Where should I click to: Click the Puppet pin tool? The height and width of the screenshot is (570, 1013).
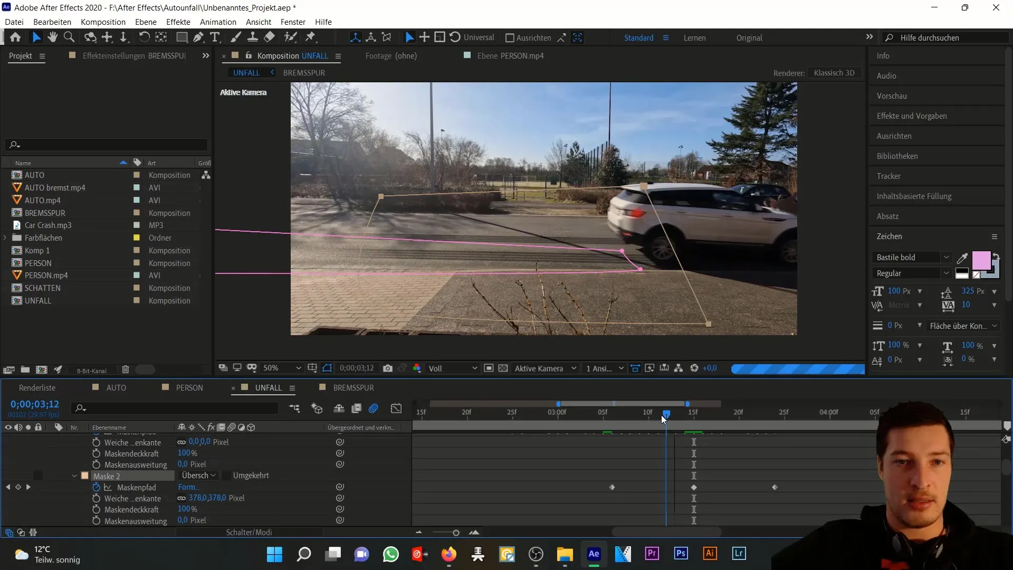tap(311, 37)
